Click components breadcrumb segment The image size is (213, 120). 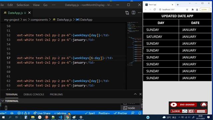click(39, 20)
